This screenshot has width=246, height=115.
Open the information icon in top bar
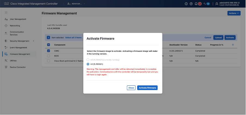pyautogui.click(x=186, y=4)
